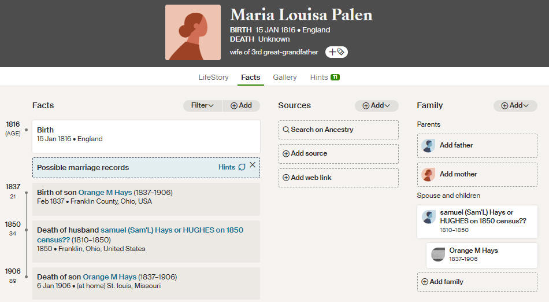
Task: Click the Search on Ancestry magnifier icon
Action: tap(286, 130)
